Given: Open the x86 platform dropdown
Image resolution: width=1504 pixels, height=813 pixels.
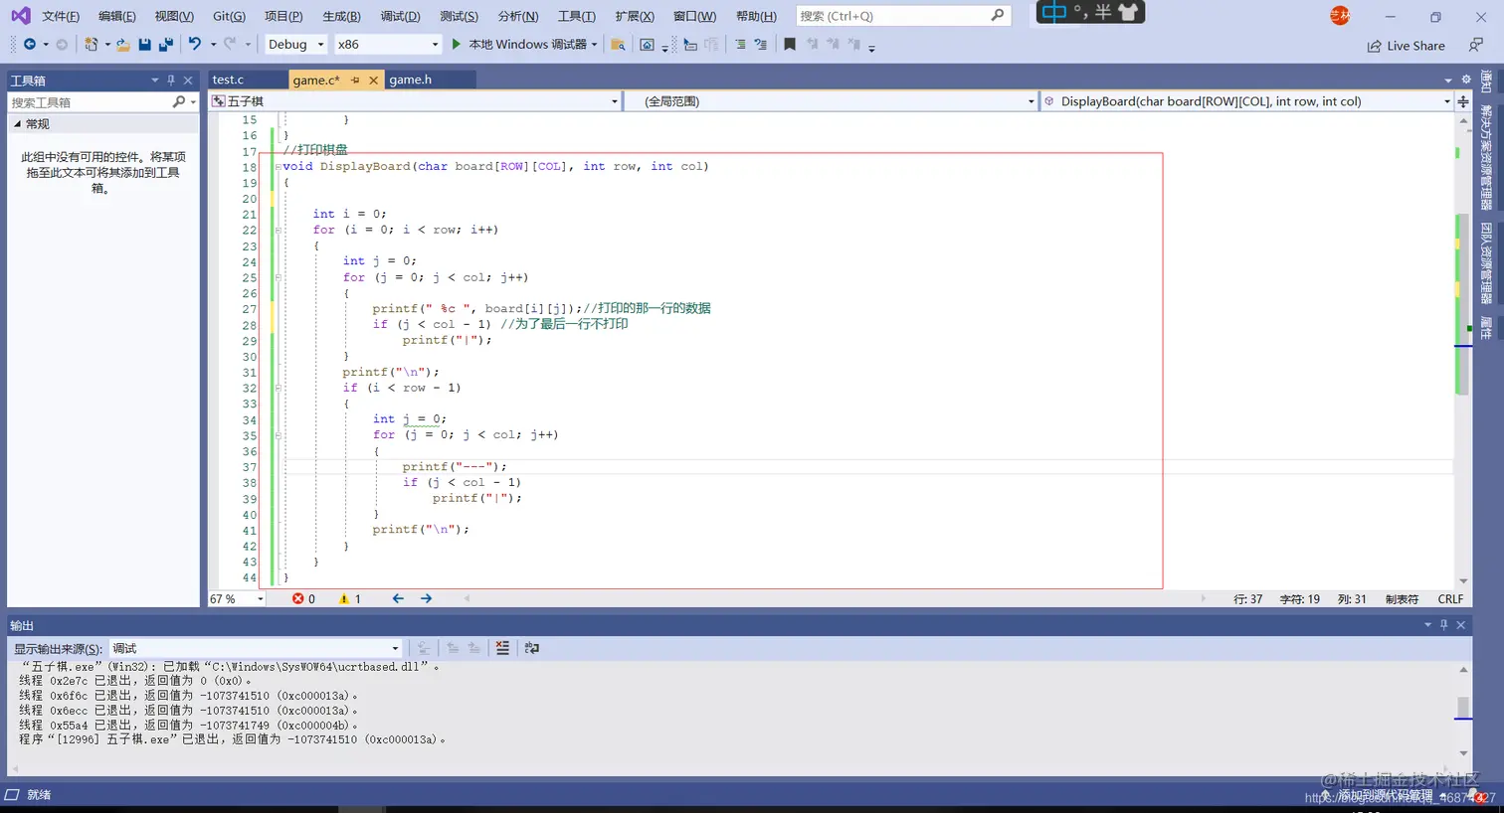Looking at the screenshot, I should click(x=387, y=44).
